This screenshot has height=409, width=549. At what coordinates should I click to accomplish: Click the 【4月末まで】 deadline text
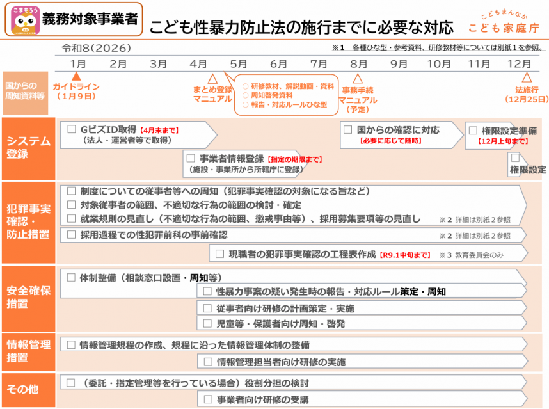coord(160,131)
